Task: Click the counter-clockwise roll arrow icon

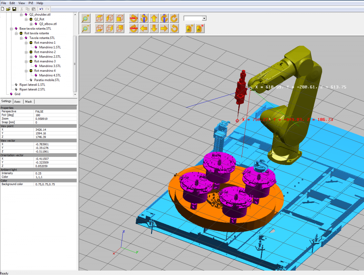Action: tap(174, 28)
